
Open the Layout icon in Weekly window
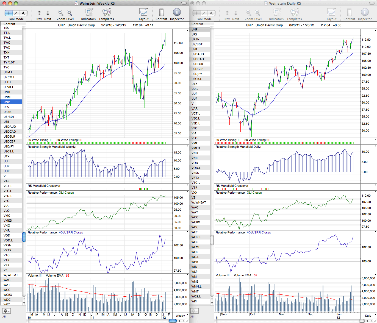coord(143,12)
